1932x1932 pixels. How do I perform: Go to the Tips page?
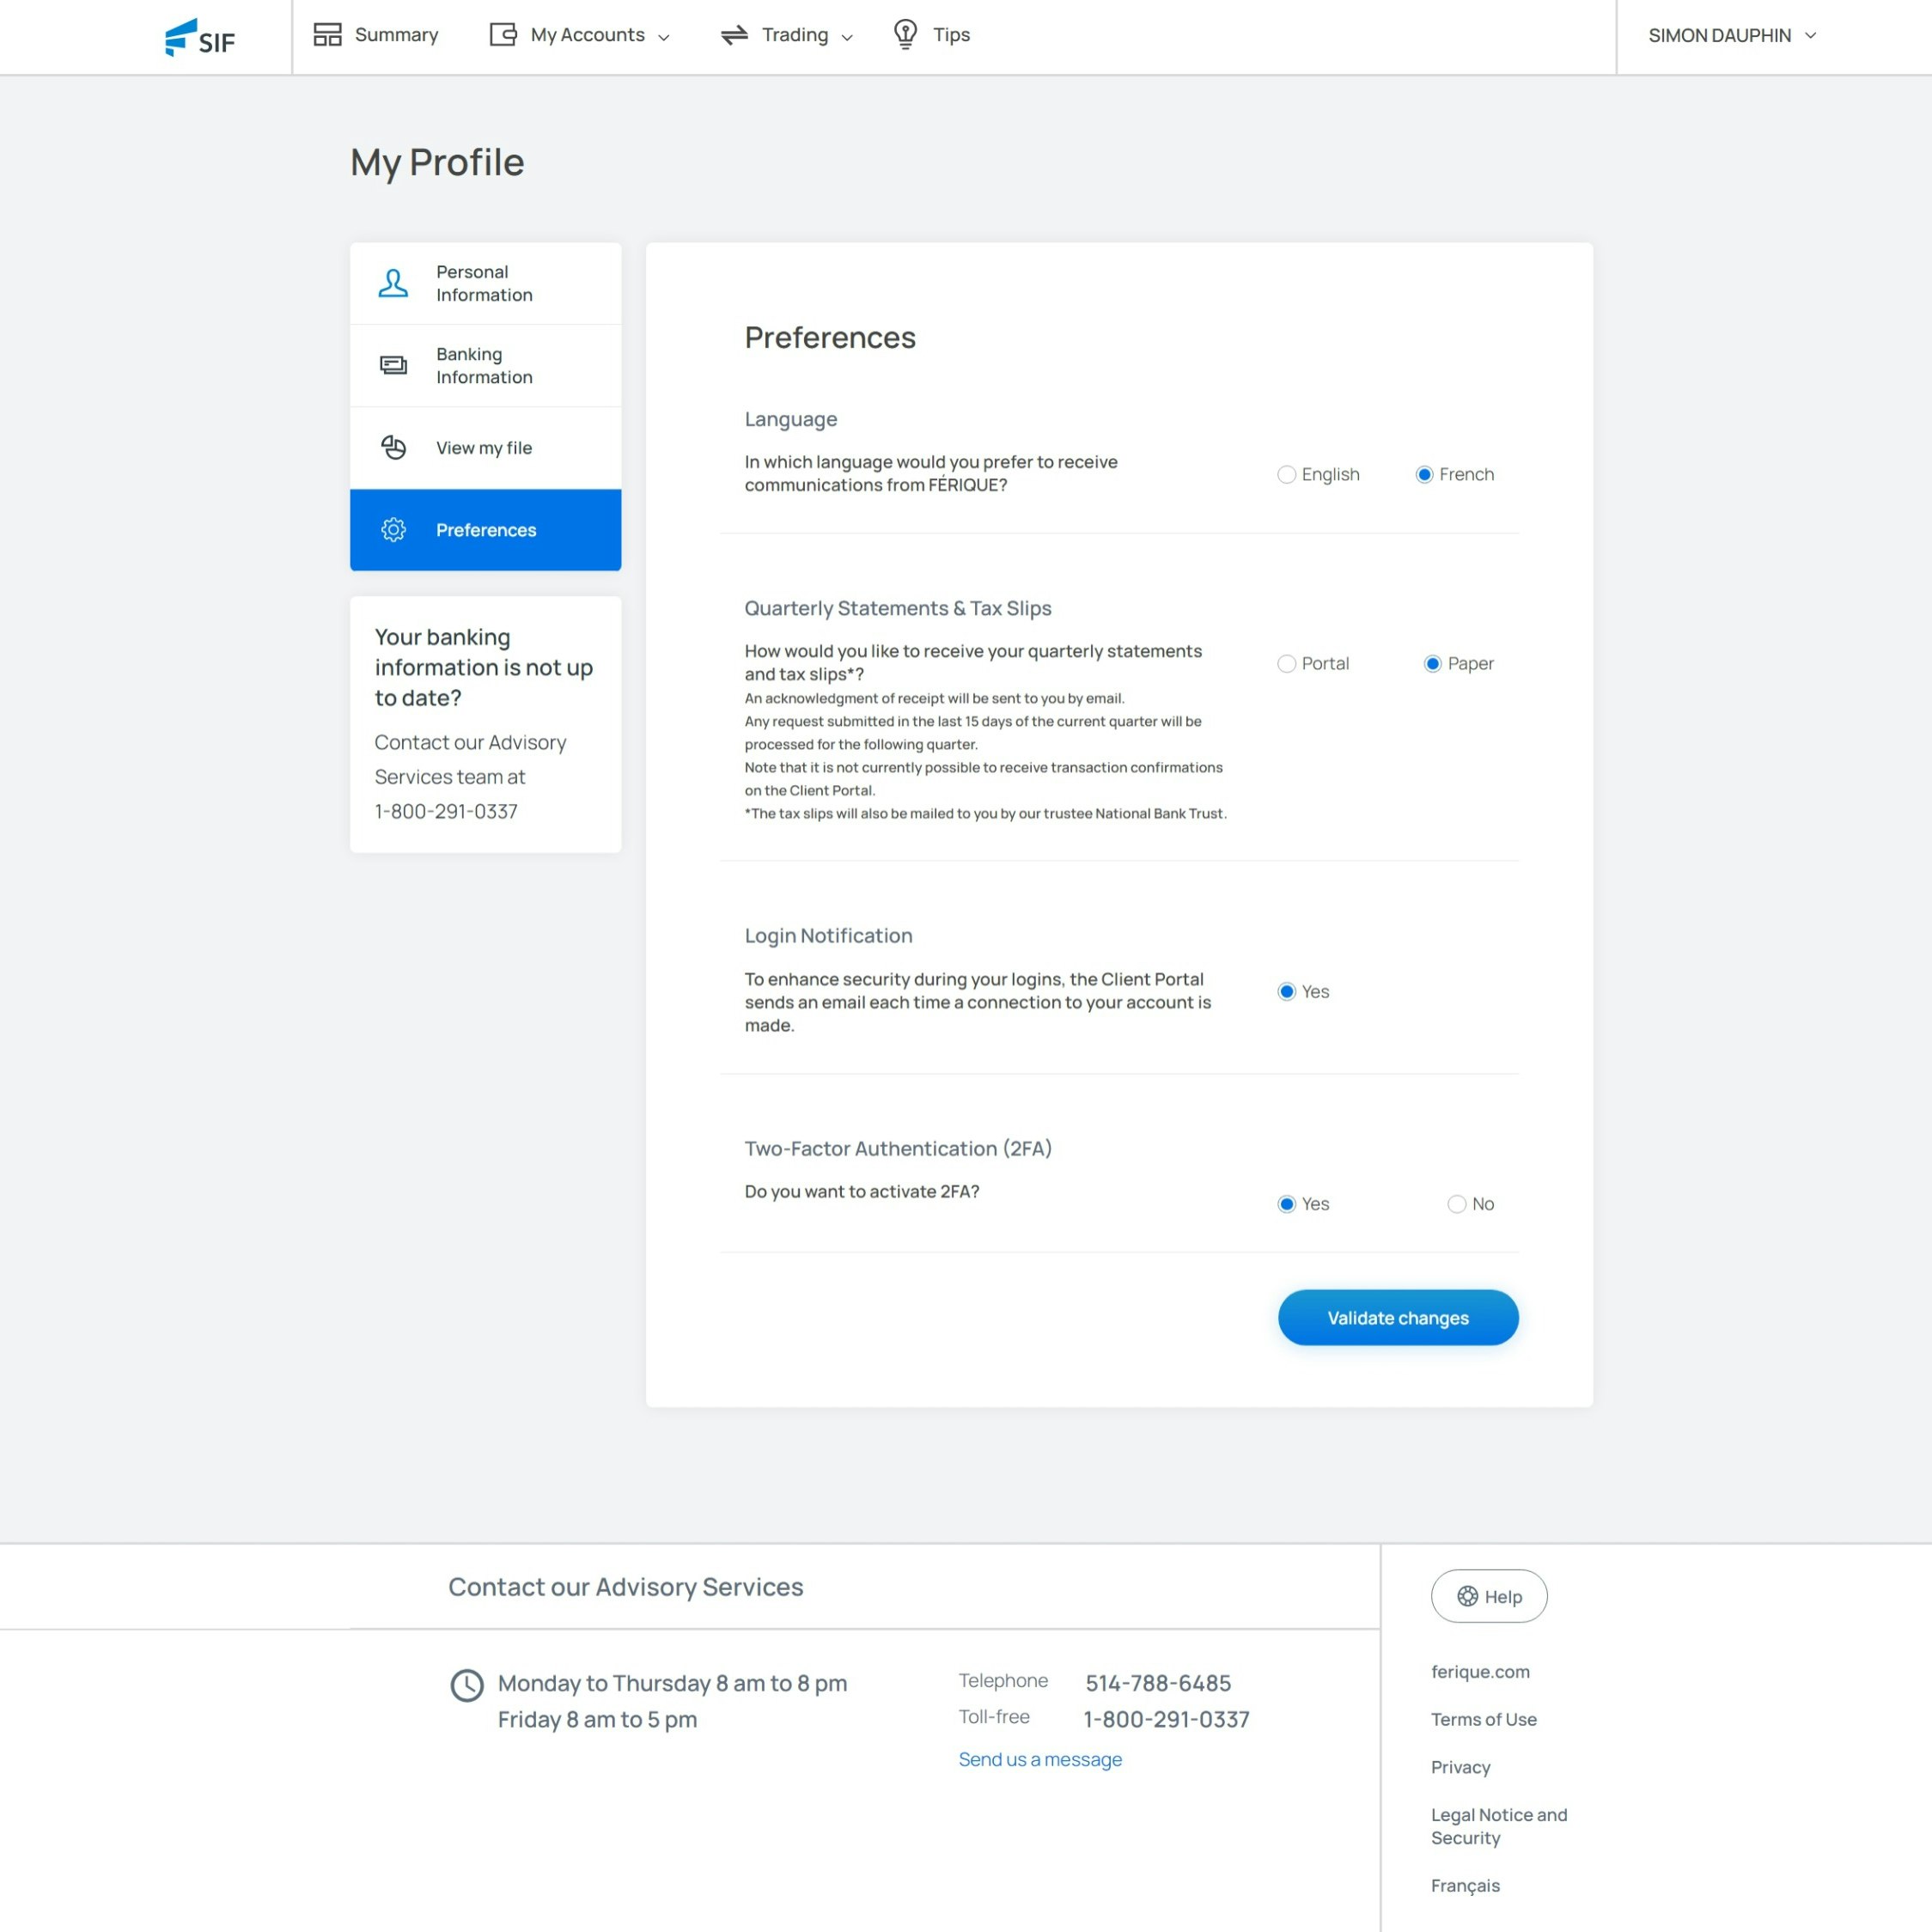click(x=931, y=35)
